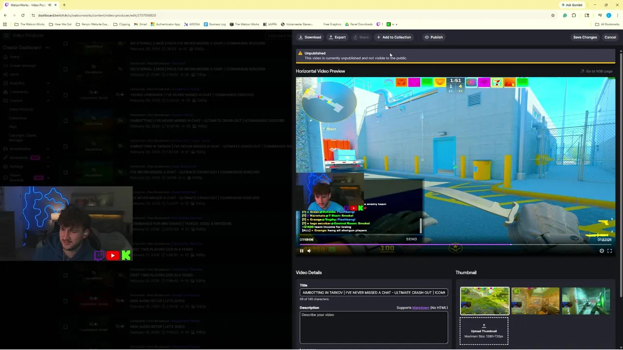Viewport: 623px width, 350px height.
Task: Open Clipping bookmark folder
Action: (122, 24)
